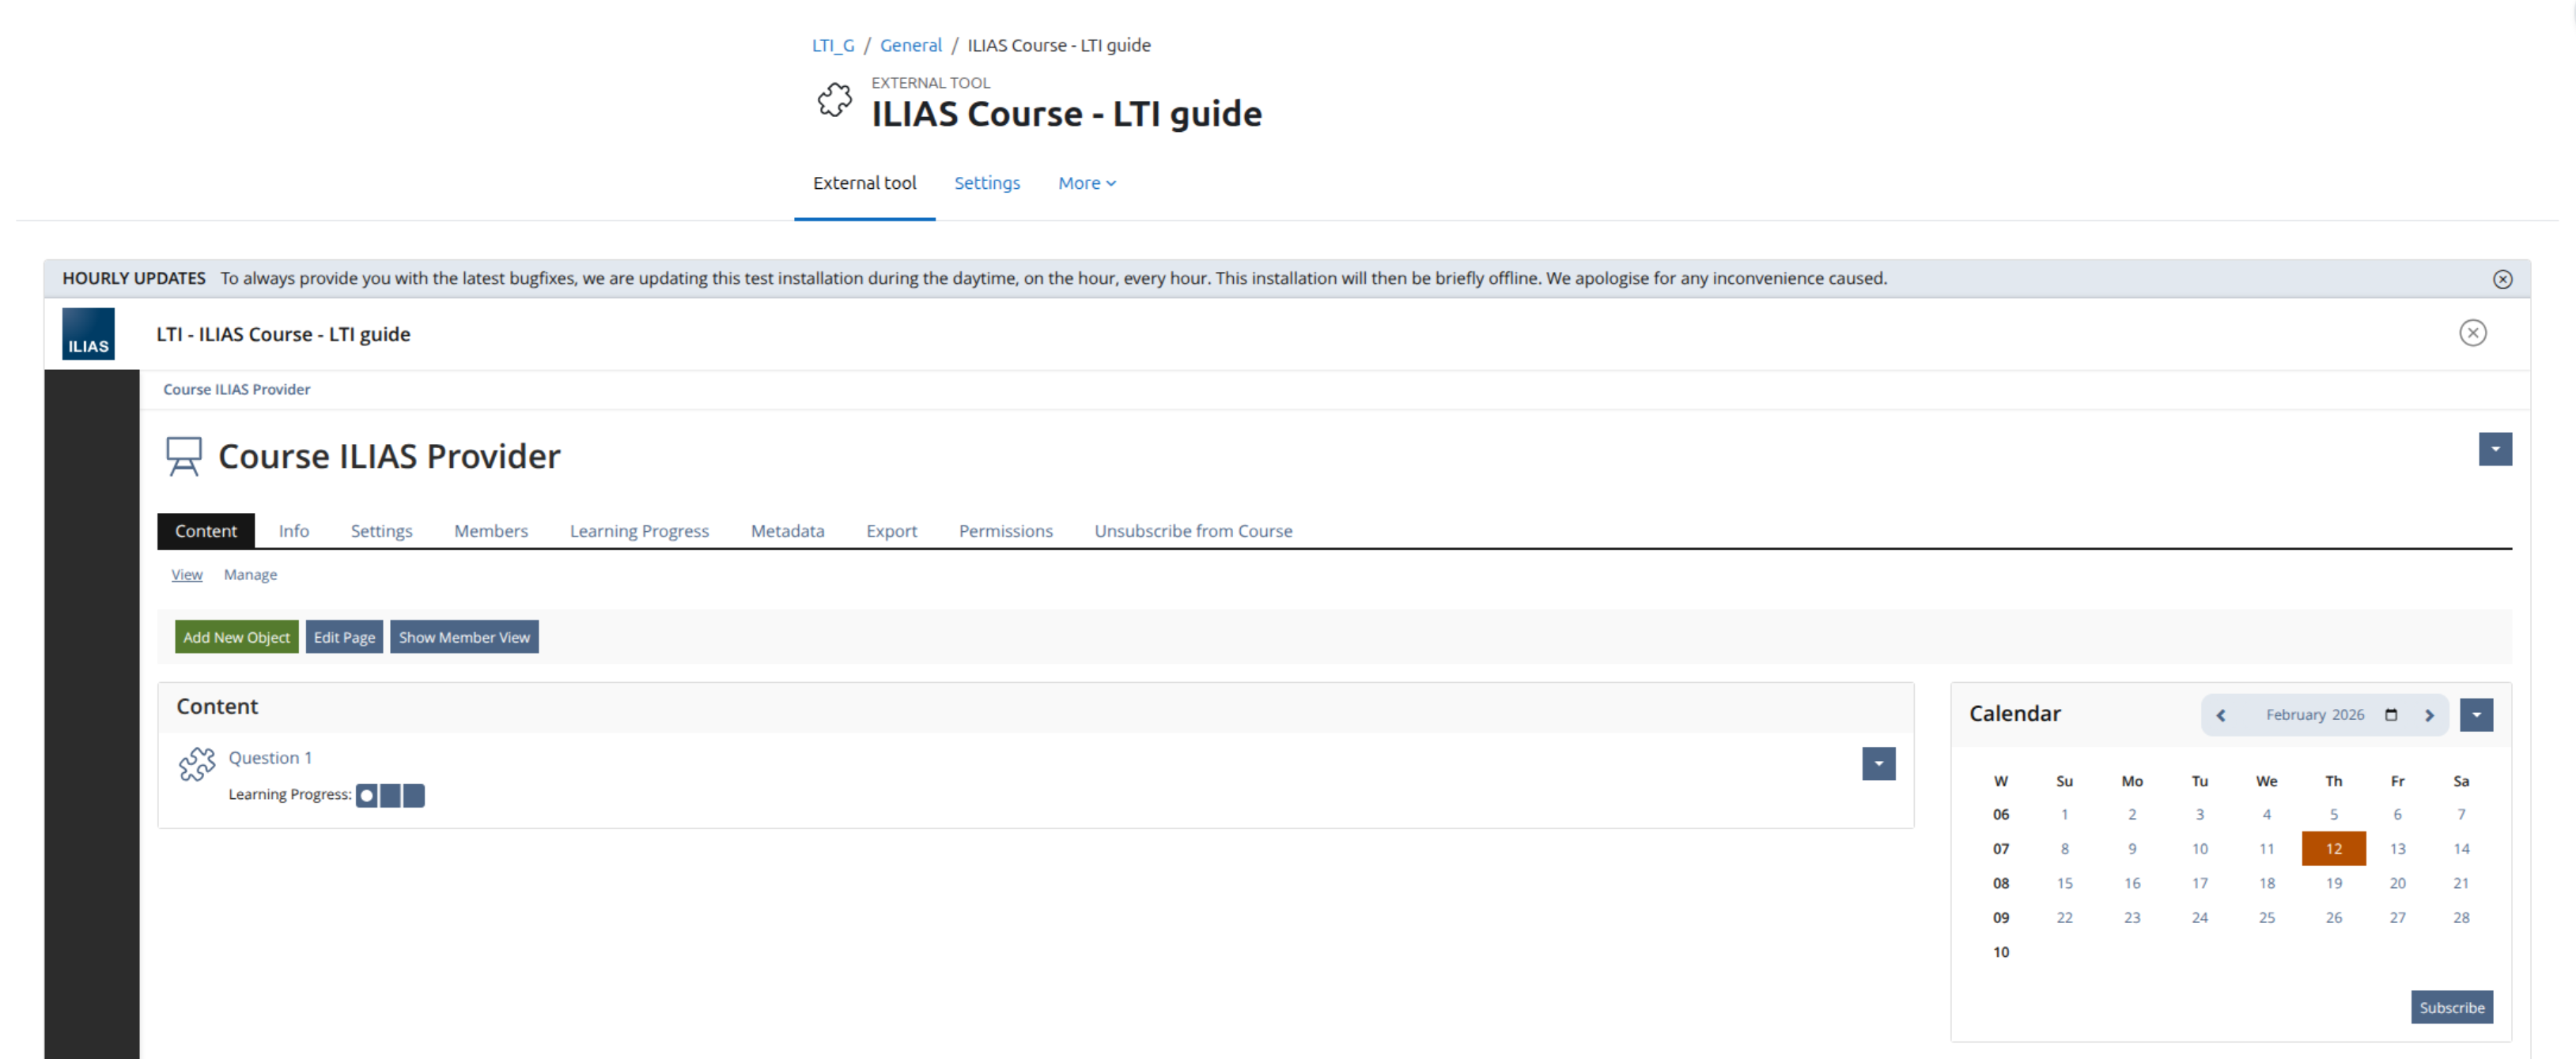This screenshot has width=2576, height=1059.
Task: Select the Manage sub-tab
Action: coord(251,575)
